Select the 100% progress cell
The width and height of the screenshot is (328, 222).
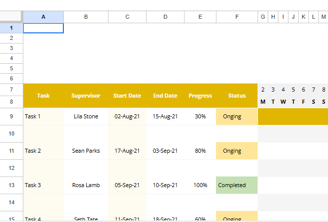[200, 185]
